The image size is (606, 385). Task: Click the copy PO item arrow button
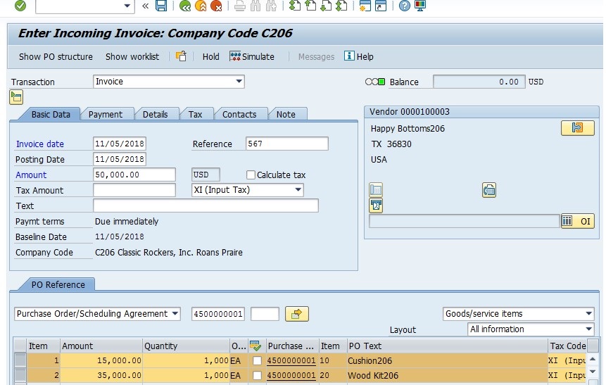[296, 314]
